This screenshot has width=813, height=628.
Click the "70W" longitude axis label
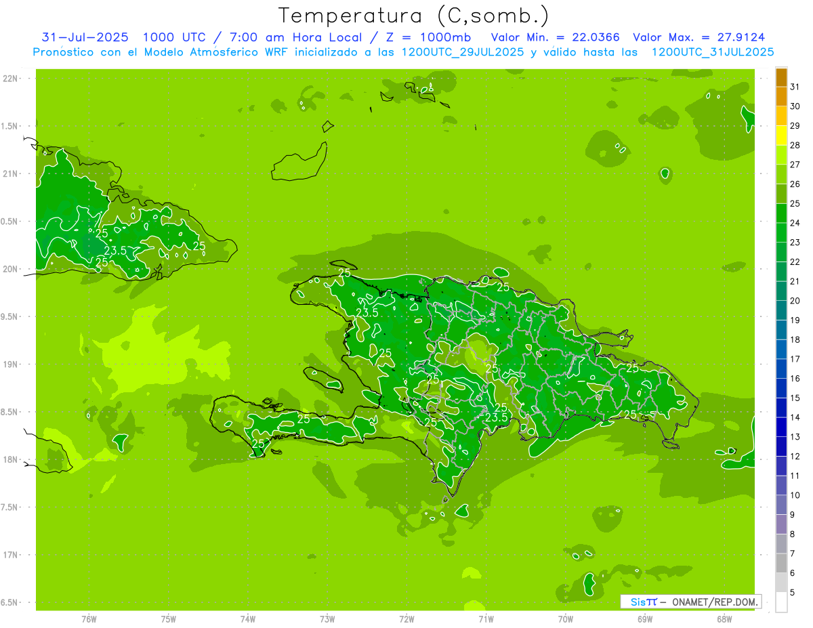click(566, 619)
